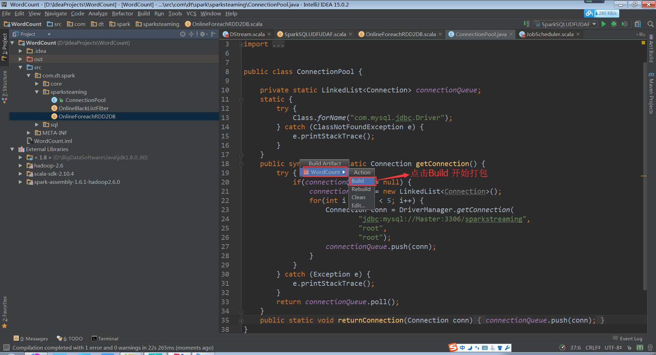Expand the out folder arrow
Viewport: 656px width, 355px height.
[20, 59]
